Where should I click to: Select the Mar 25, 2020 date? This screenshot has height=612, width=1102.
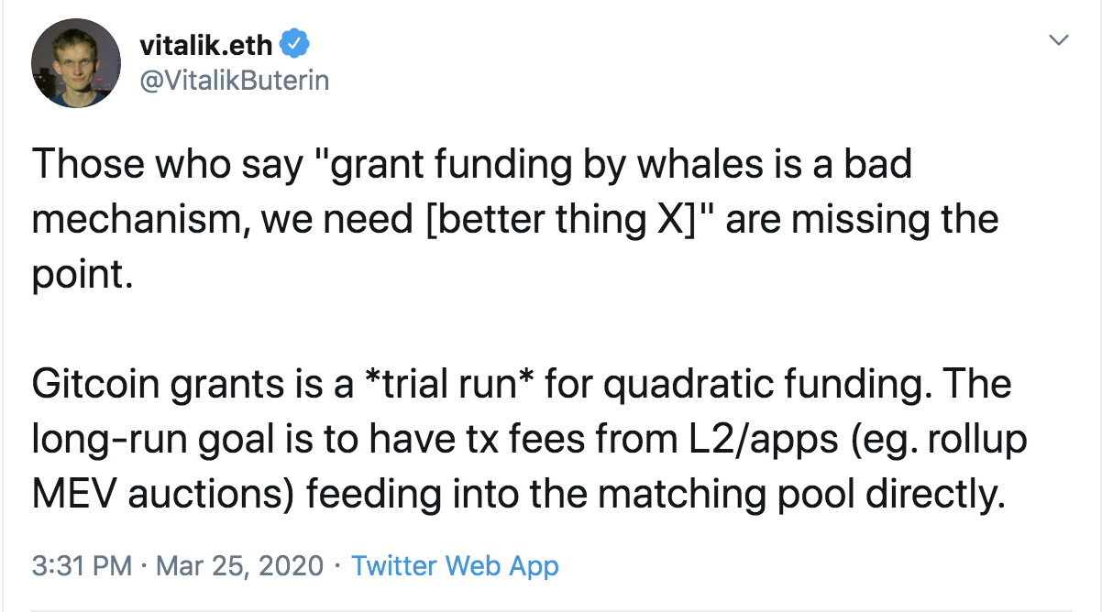(x=240, y=565)
